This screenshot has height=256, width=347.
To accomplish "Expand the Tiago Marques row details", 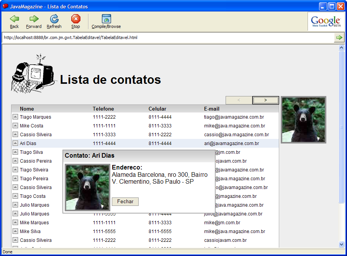I will point(15,117).
